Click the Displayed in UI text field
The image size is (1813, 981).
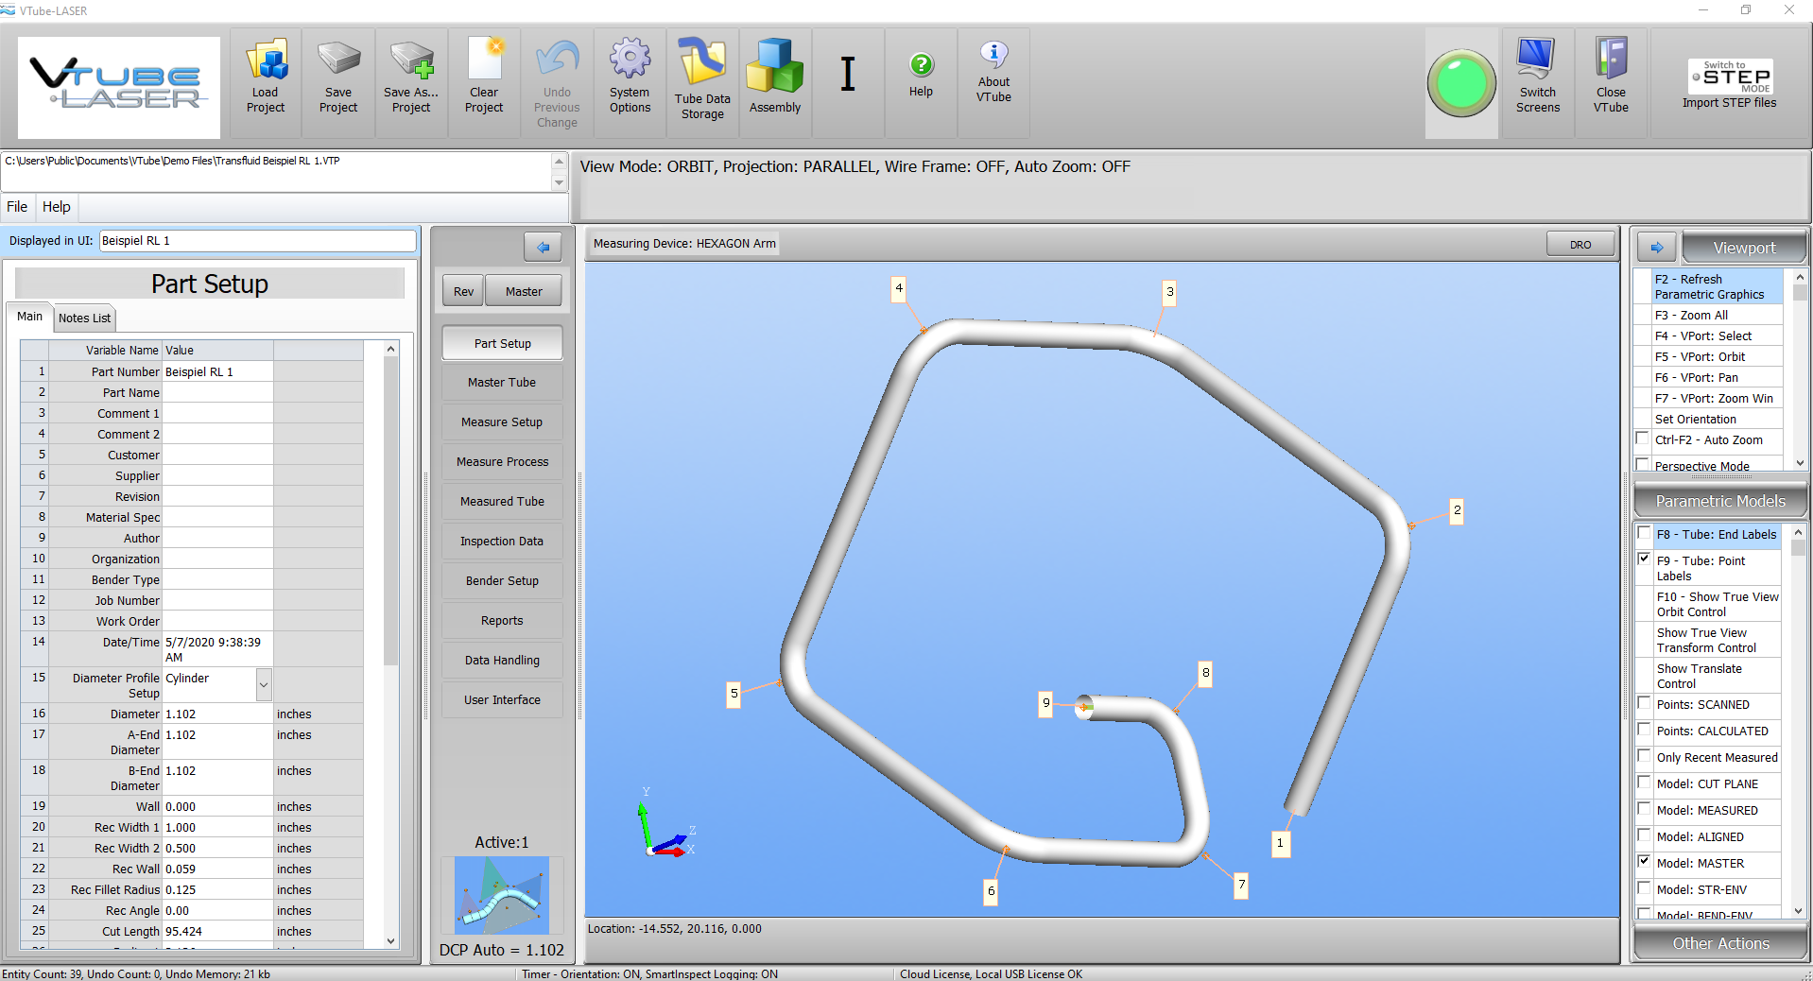tap(257, 241)
